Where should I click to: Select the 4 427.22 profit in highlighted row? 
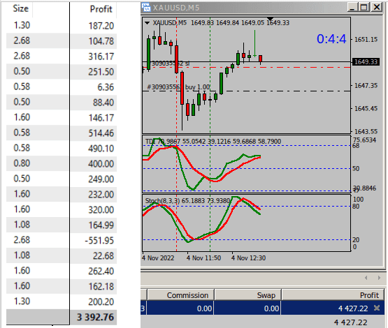(353, 308)
